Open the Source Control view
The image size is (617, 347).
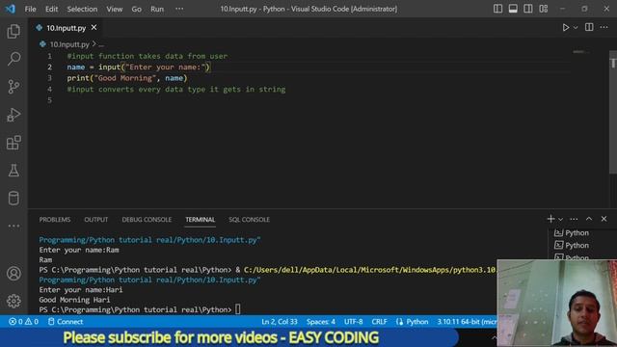pyautogui.click(x=13, y=87)
